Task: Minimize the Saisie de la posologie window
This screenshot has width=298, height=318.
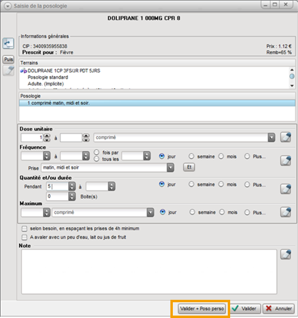Action: coord(265,5)
